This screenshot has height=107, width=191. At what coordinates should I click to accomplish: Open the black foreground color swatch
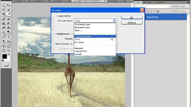pos(4,56)
